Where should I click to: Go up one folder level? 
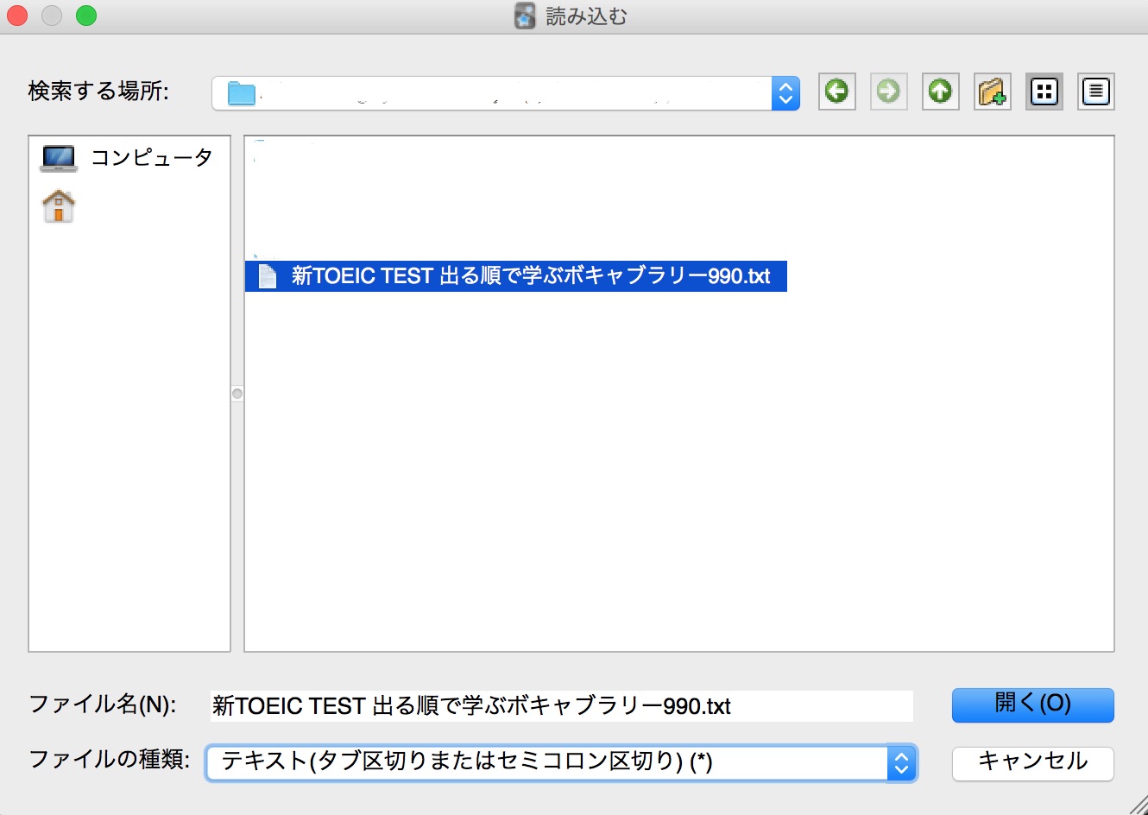[x=940, y=92]
